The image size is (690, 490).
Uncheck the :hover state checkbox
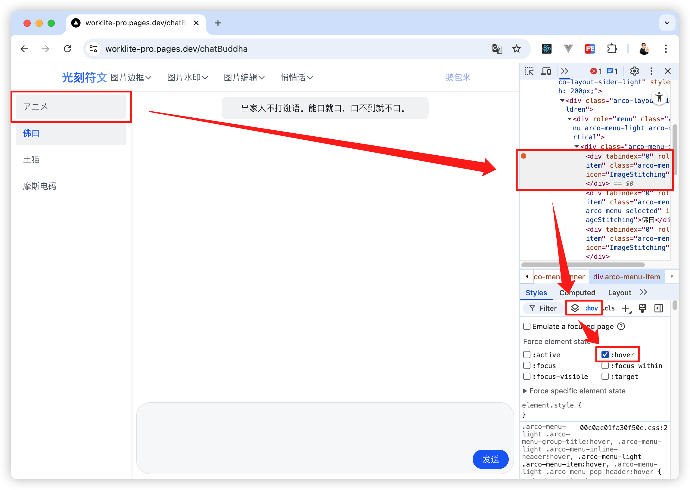pyautogui.click(x=605, y=355)
